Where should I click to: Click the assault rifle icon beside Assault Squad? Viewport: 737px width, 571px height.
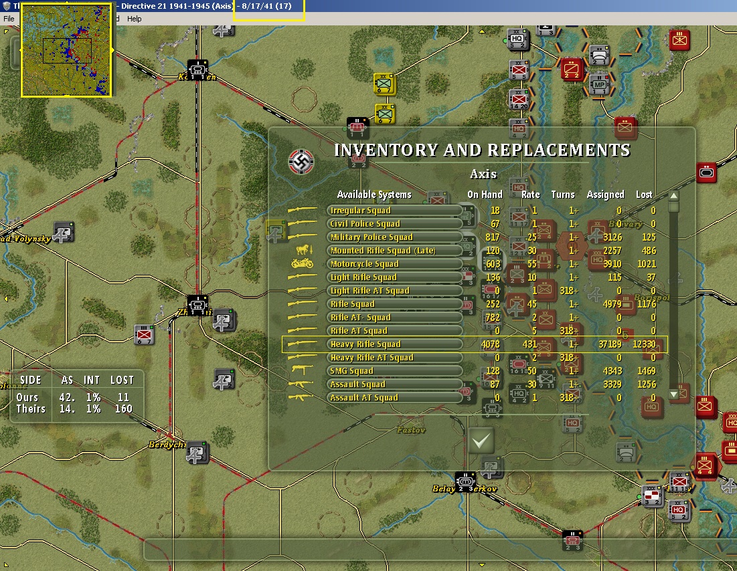click(x=301, y=384)
